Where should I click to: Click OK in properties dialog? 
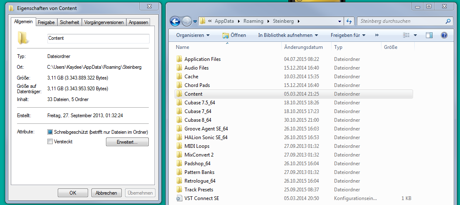(x=73, y=193)
